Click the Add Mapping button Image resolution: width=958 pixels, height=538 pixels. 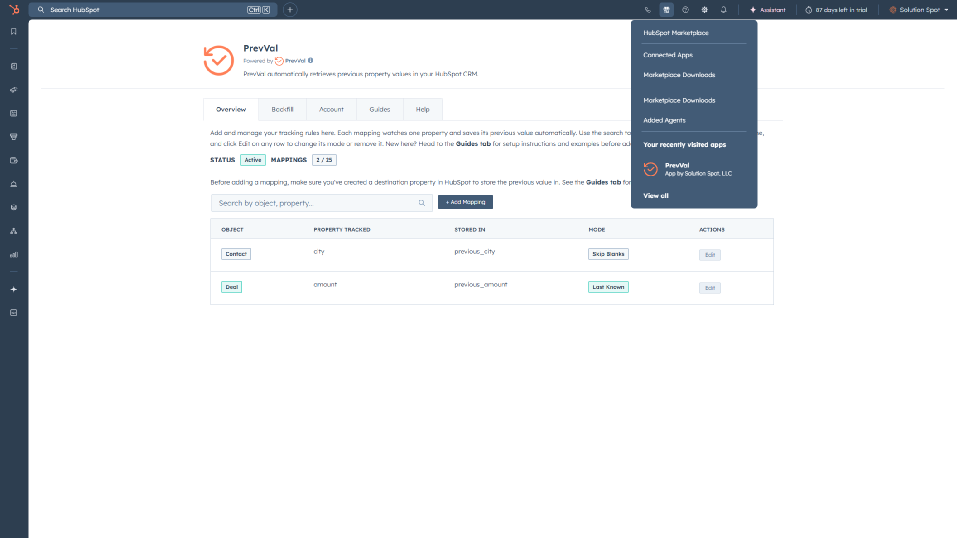465,202
